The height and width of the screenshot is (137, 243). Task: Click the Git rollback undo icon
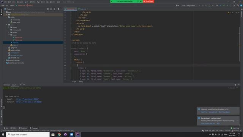click(x=234, y=5)
